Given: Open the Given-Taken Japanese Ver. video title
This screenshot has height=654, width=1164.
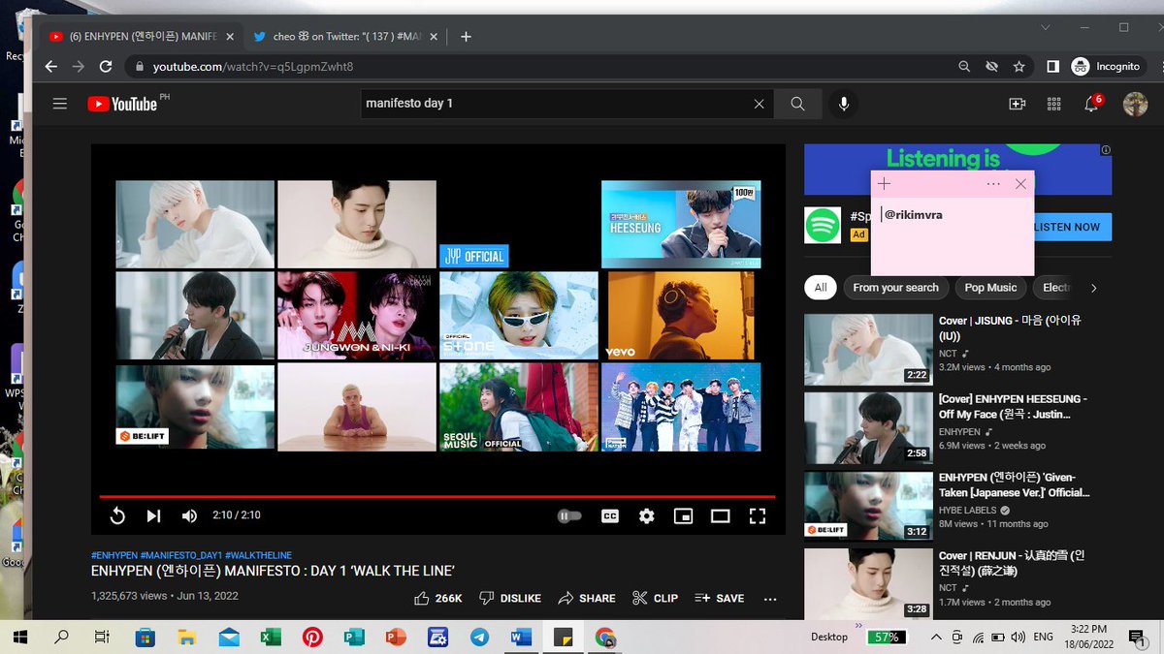Looking at the screenshot, I should pos(1015,484).
